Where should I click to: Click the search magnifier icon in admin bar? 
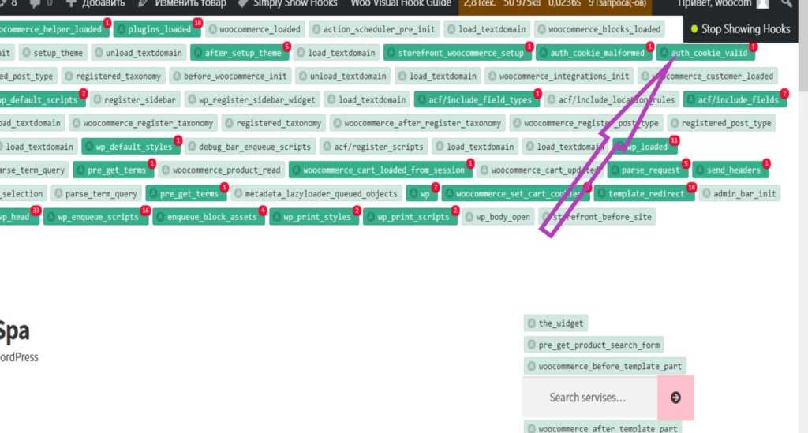tap(786, 4)
